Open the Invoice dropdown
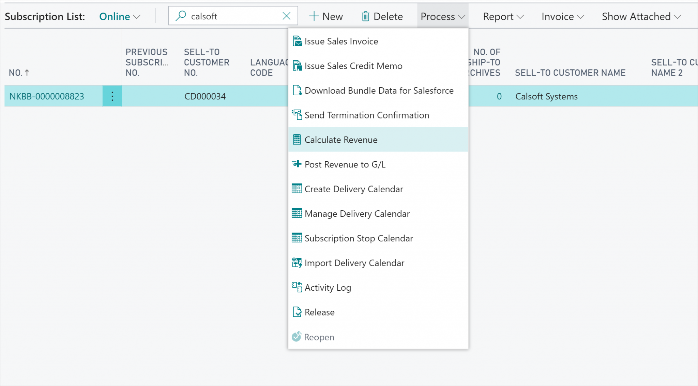Screen dimensions: 698x386 click(562, 16)
